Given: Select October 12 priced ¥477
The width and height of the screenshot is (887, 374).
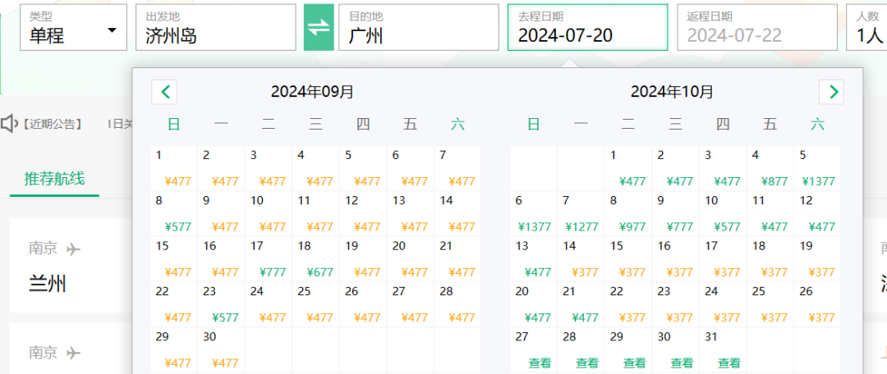Looking at the screenshot, I should tap(817, 213).
